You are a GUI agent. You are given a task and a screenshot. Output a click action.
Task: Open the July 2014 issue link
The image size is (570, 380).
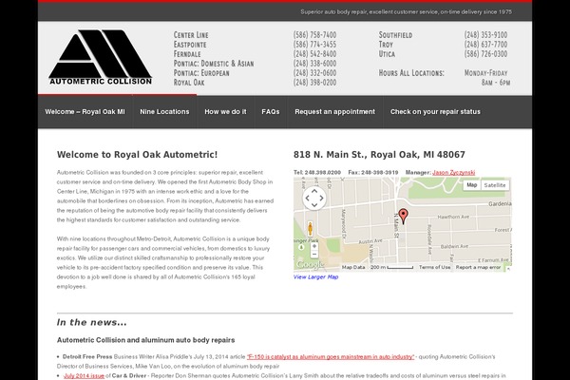pos(84,375)
